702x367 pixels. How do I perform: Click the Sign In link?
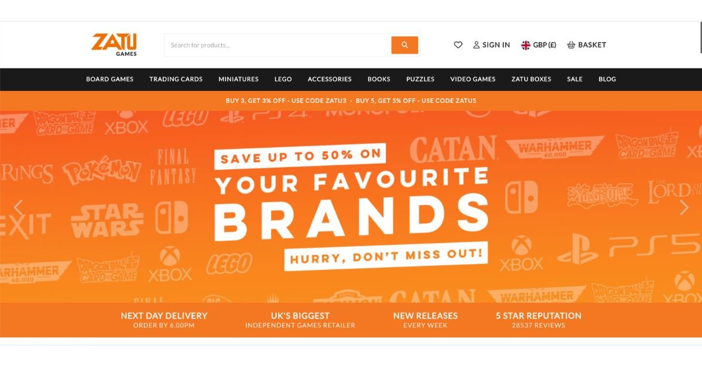496,45
